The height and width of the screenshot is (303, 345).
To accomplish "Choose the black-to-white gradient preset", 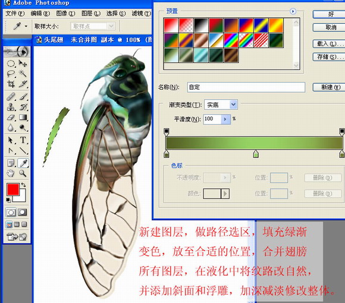I will click(201, 26).
